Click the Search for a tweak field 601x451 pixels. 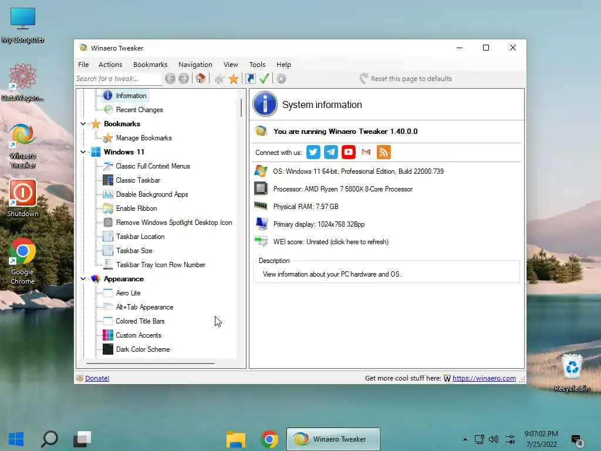119,79
